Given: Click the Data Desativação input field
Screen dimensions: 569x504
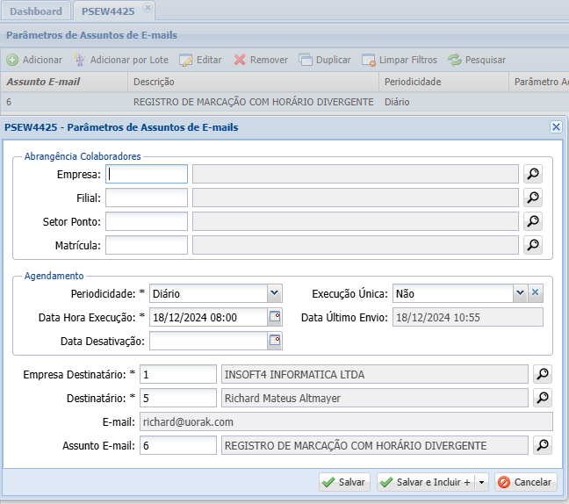Looking at the screenshot, I should point(209,341).
